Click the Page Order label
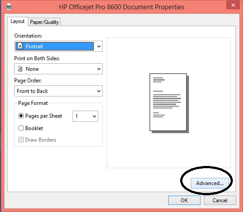The width and height of the screenshot is (243, 212). (x=28, y=81)
